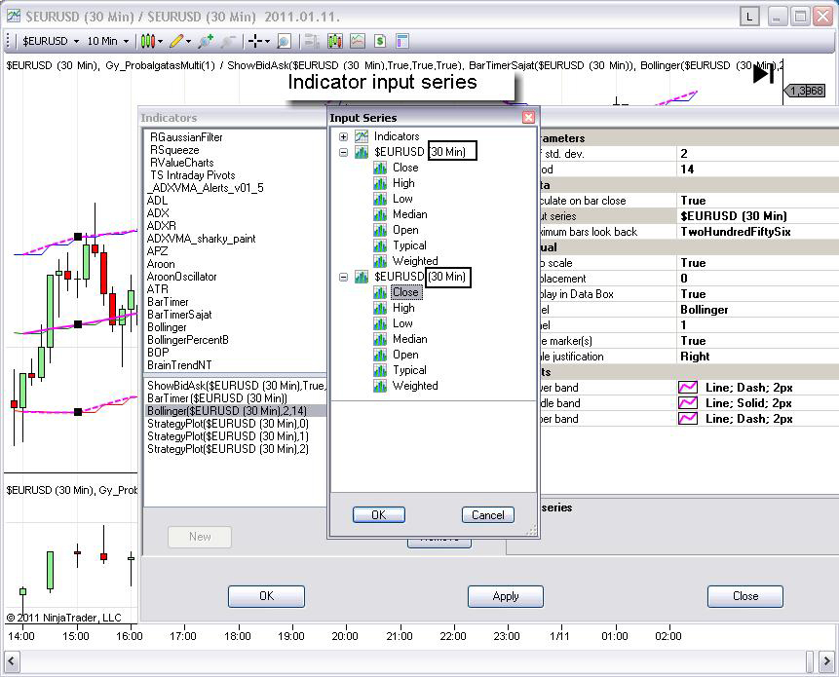Click the Upper band line color swatch
This screenshot has height=677, width=839.
coord(688,419)
